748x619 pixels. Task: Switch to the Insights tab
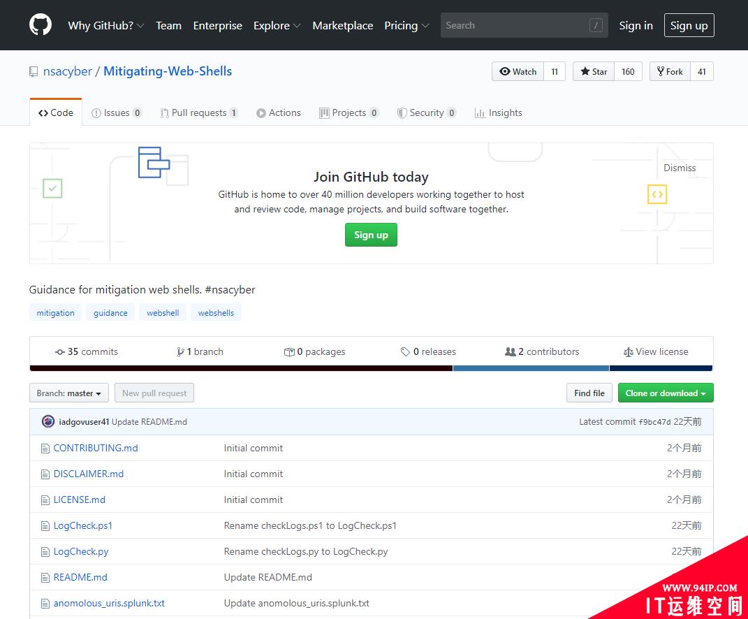pos(499,112)
